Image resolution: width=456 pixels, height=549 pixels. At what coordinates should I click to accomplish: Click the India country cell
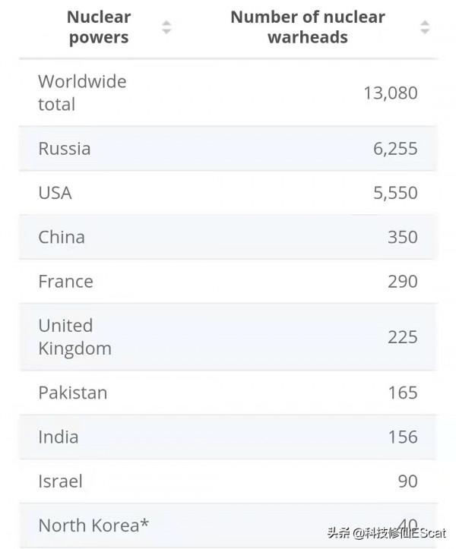(58, 437)
